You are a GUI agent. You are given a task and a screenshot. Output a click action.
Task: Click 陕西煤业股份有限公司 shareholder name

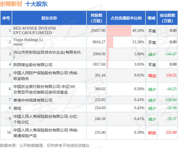click(x=33, y=65)
